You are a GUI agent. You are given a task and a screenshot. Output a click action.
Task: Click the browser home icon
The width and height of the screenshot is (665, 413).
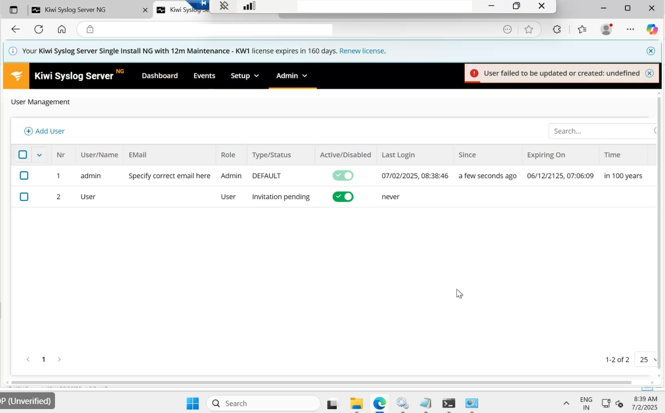coord(62,29)
